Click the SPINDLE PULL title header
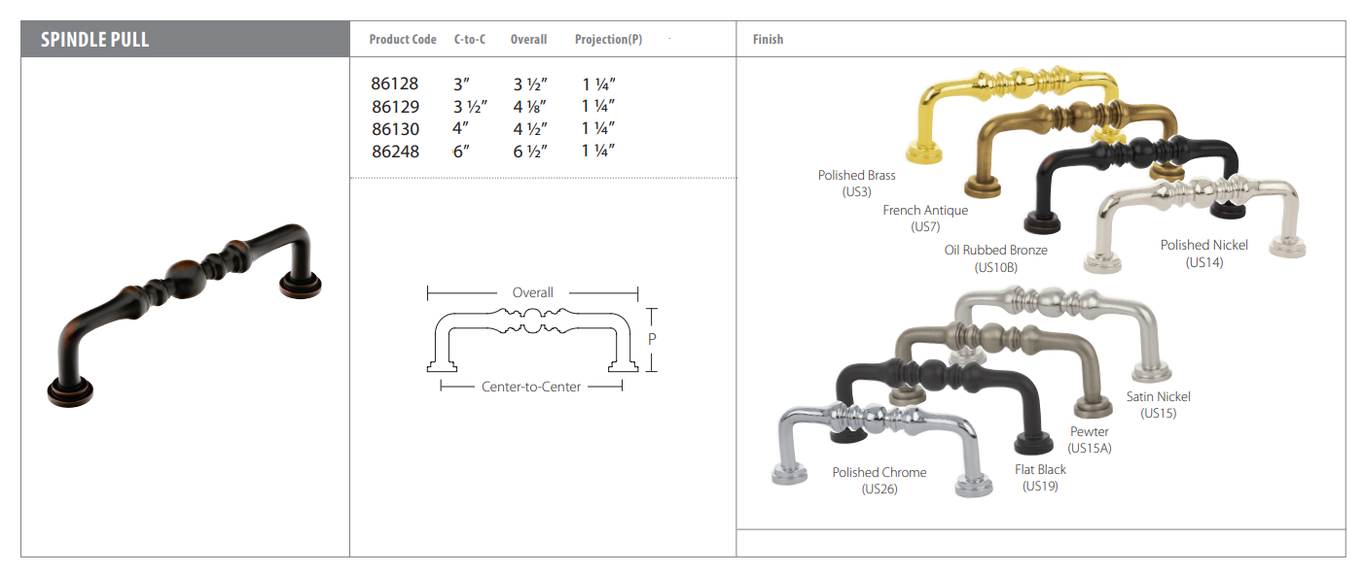The width and height of the screenshot is (1364, 575). click(x=95, y=40)
